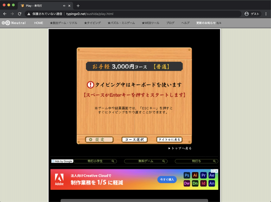Image resolution: width=271 pixels, height=202 pixels.
Task: Click the Ai icon in ad
Action: (195, 175)
